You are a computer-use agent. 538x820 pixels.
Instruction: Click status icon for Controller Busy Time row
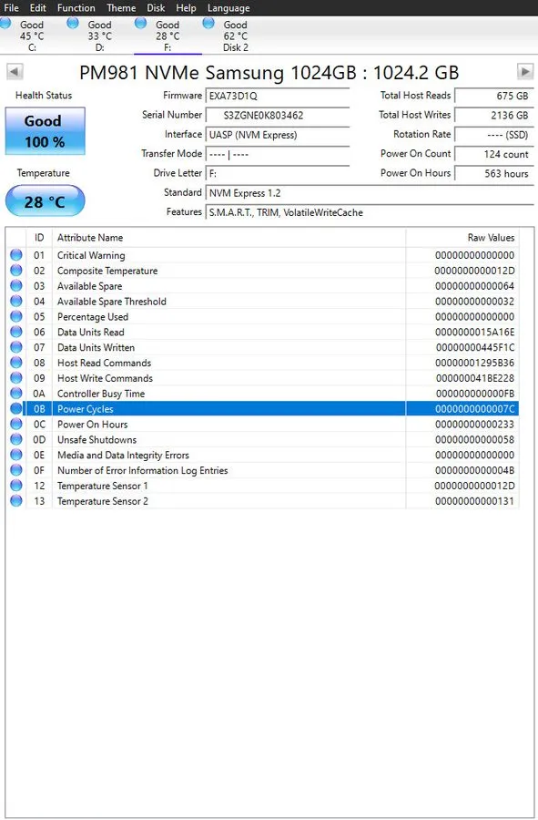(x=16, y=394)
